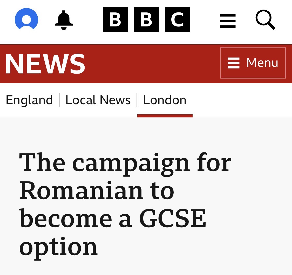Screen dimensions: 292x275
Task: Click the C block of the BBC logo
Action: coord(178,19)
